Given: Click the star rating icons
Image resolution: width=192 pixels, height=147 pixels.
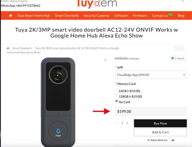Looking at the screenshot, I should pyautogui.click(x=120, y=58).
